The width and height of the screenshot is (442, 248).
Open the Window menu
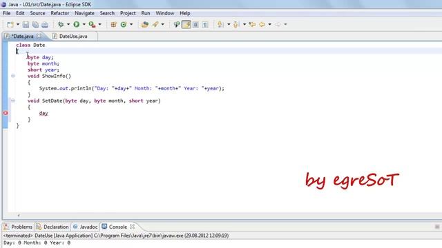click(165, 13)
